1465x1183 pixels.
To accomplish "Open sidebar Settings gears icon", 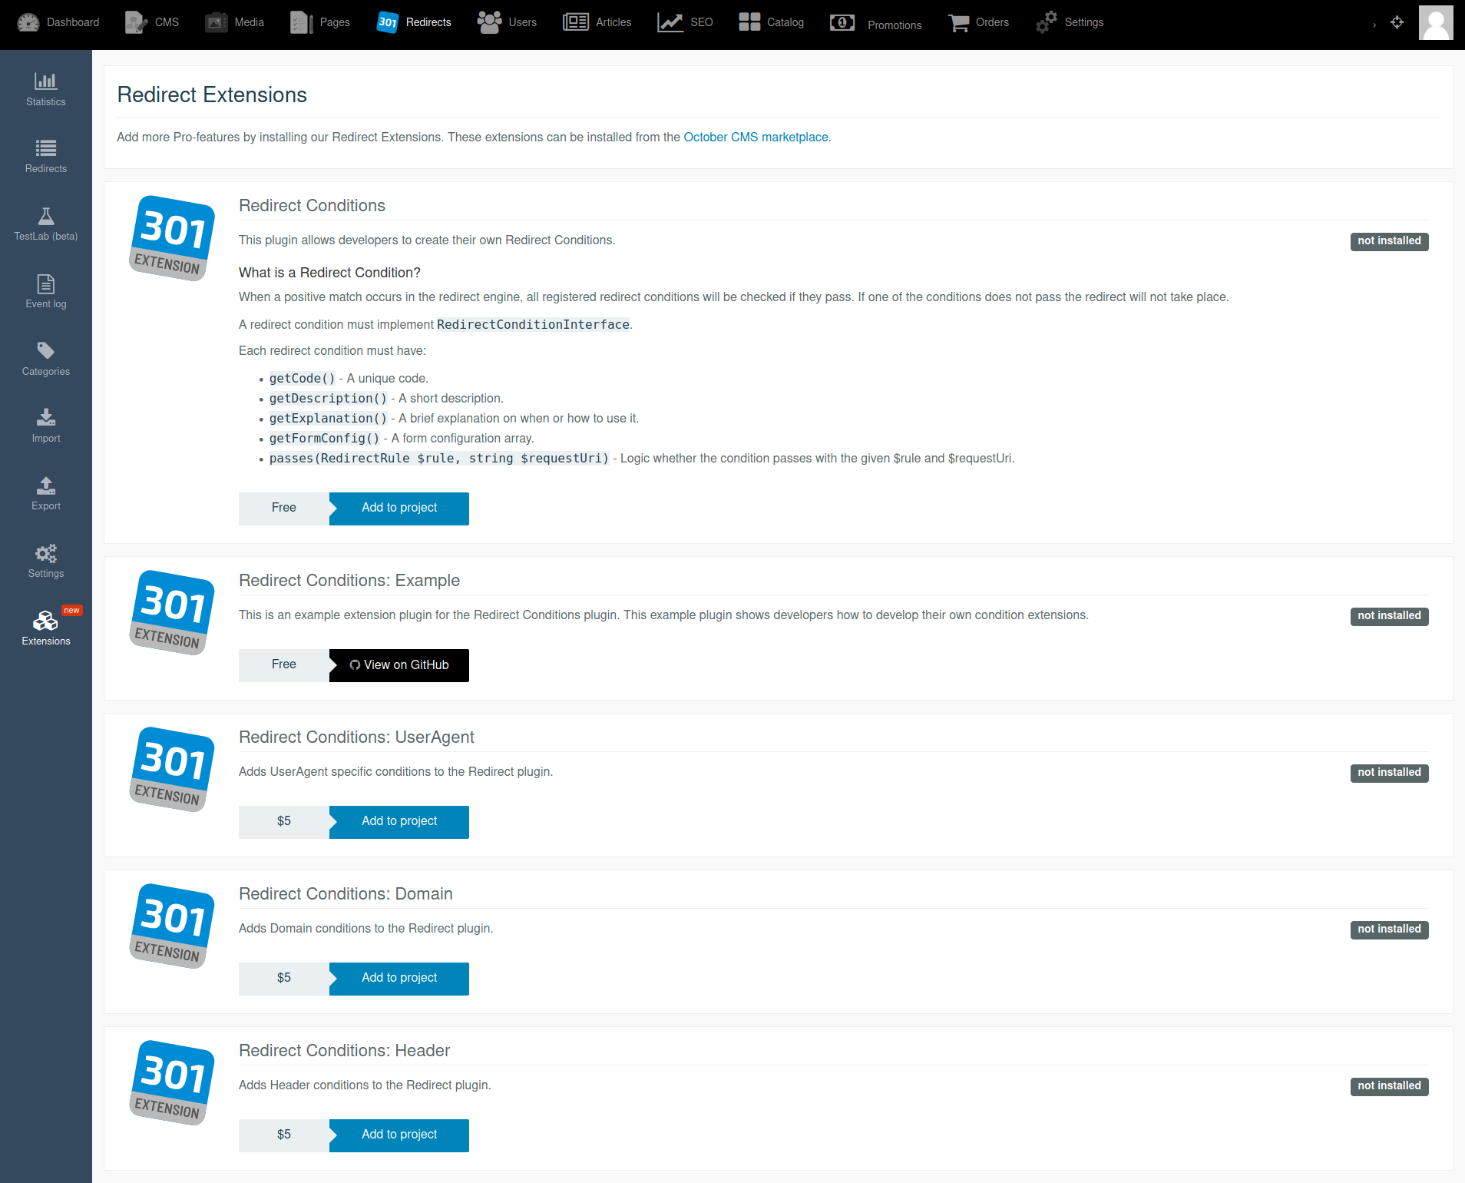I will (46, 552).
